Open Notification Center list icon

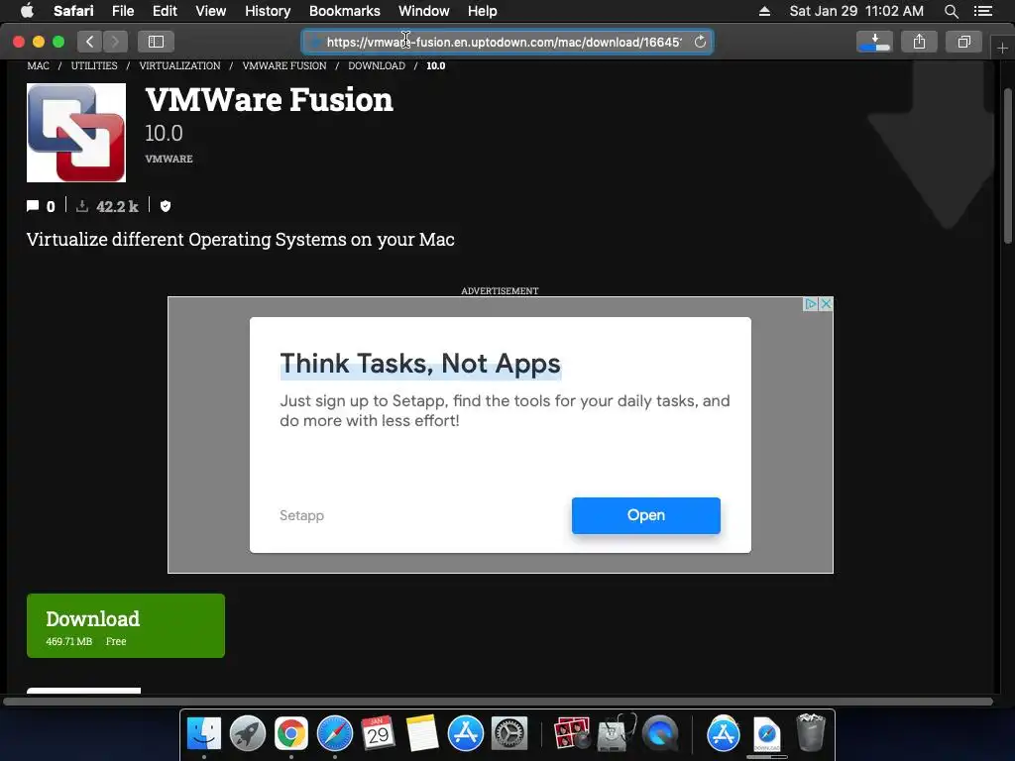tap(982, 11)
